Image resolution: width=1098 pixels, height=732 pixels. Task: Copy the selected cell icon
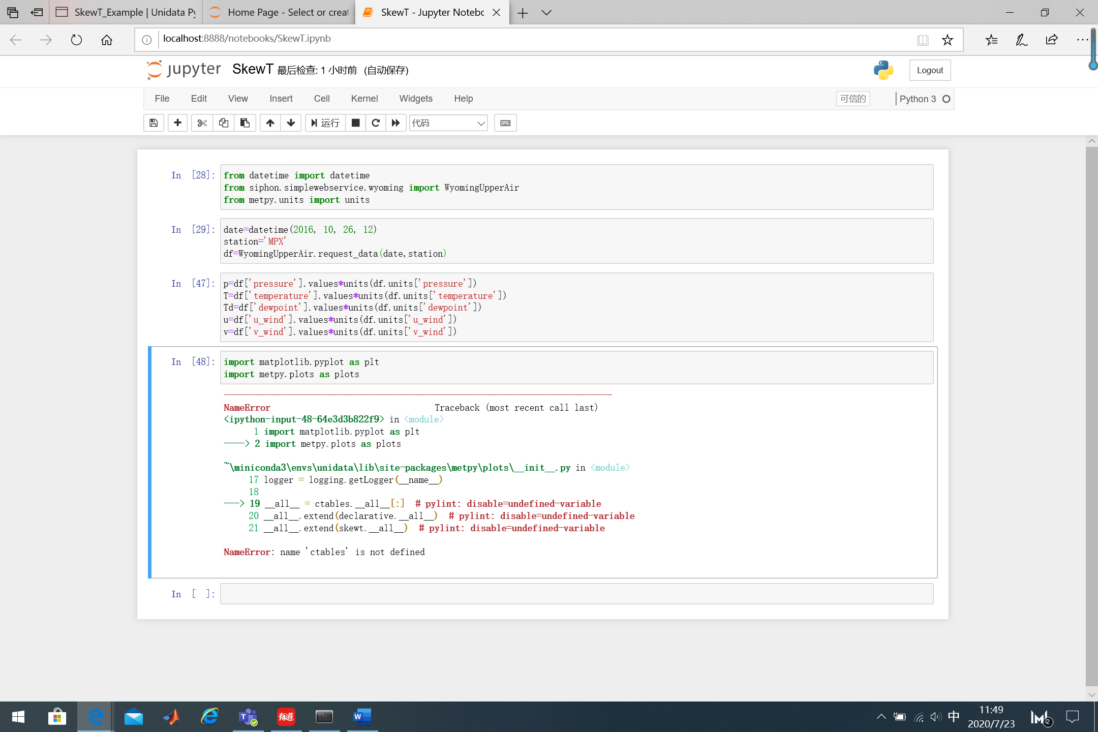coord(224,123)
